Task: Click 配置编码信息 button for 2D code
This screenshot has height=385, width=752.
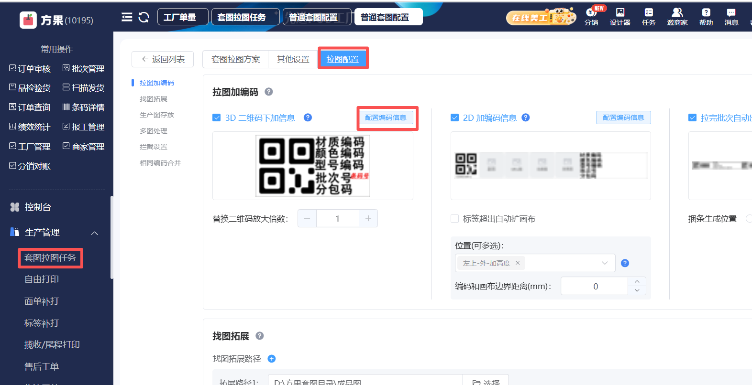Action: (623, 118)
